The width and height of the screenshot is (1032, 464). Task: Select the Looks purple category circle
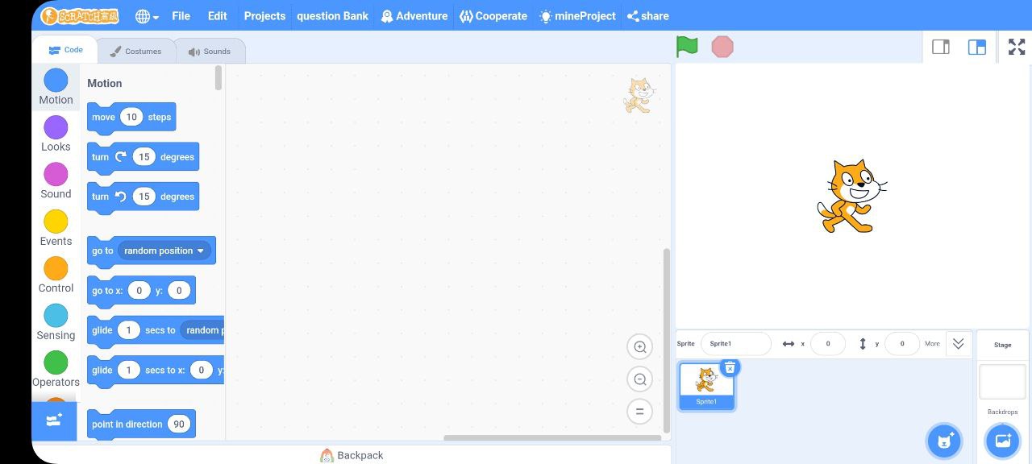tap(56, 127)
